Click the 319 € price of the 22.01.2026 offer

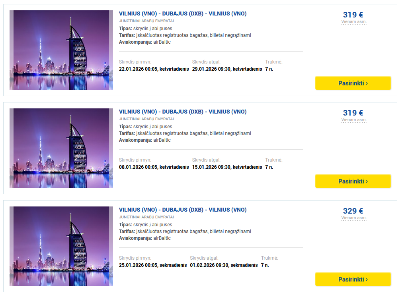(353, 15)
